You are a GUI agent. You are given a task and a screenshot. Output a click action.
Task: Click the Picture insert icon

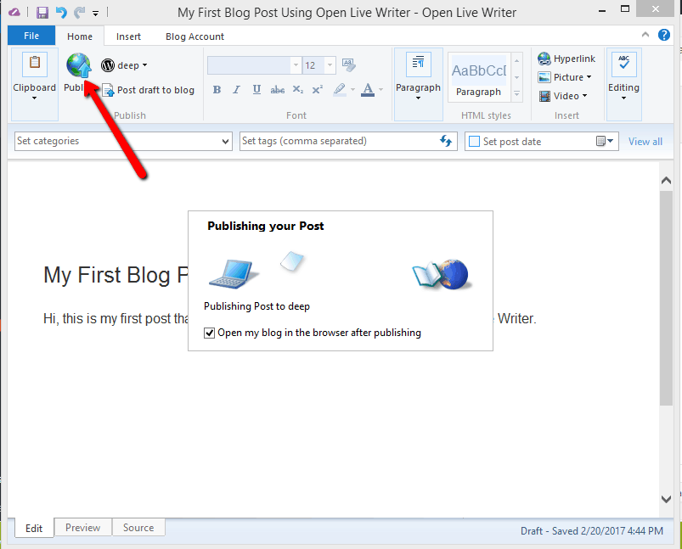(544, 77)
